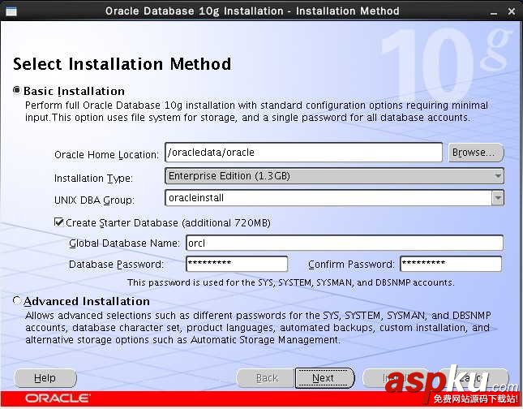Open Help for the installer

click(45, 378)
